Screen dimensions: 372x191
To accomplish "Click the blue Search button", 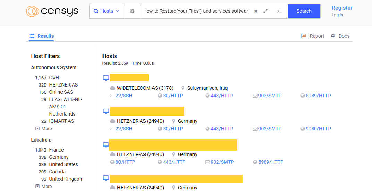I will pos(304,11).
